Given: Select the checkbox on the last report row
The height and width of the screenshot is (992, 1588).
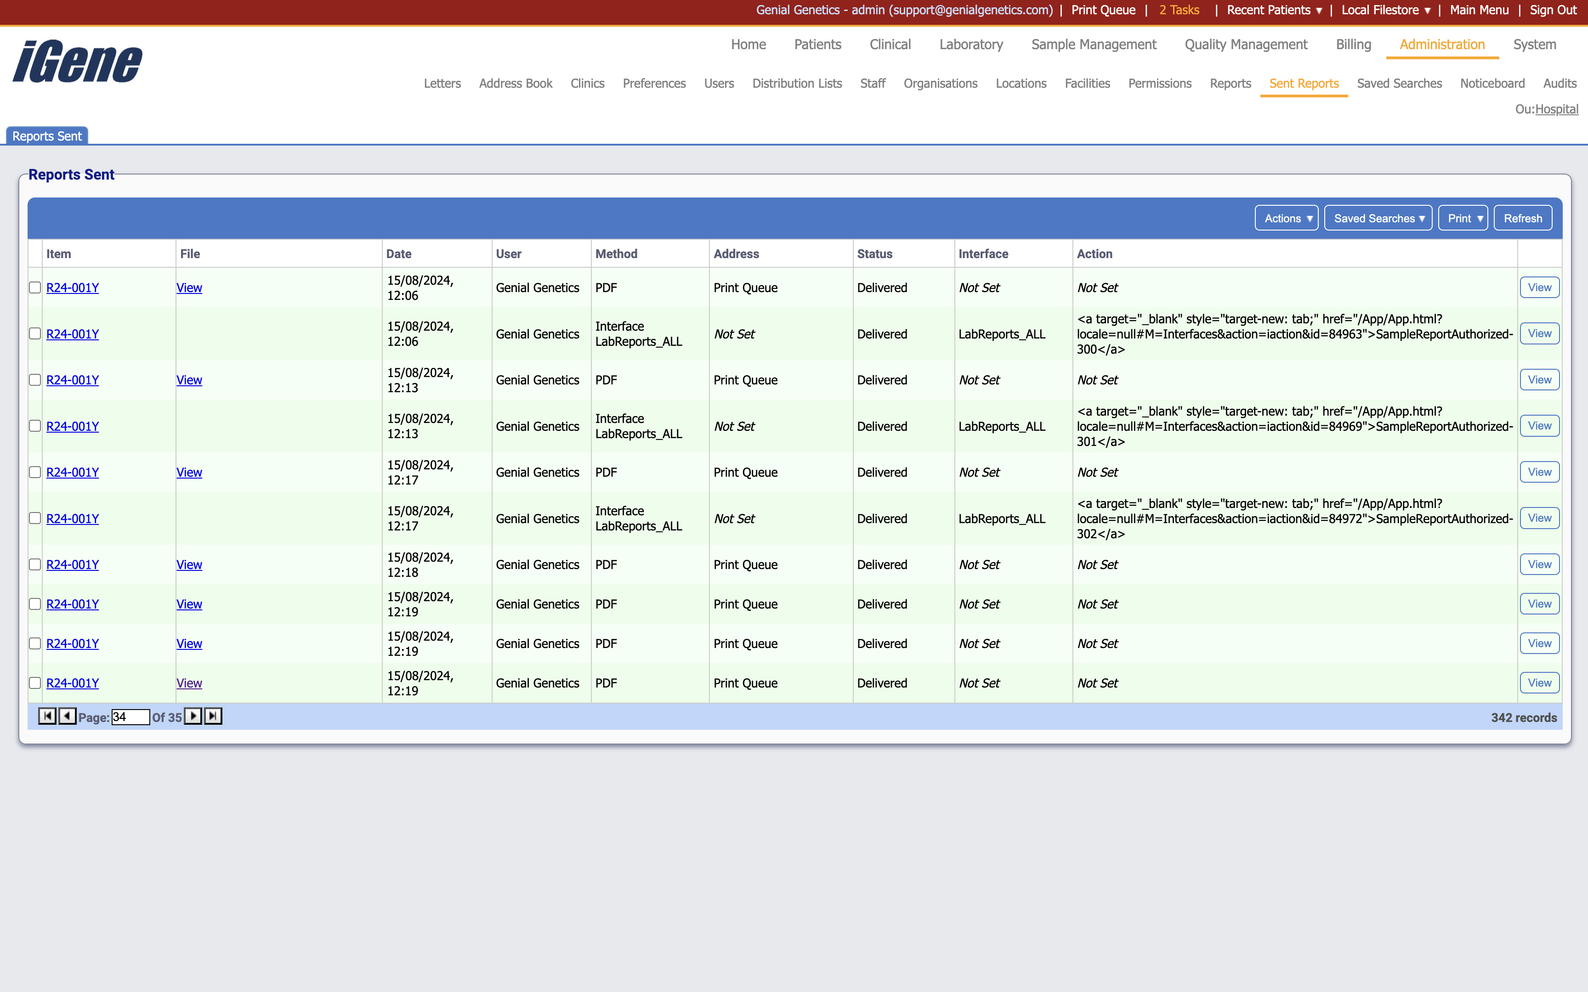Looking at the screenshot, I should (x=35, y=682).
